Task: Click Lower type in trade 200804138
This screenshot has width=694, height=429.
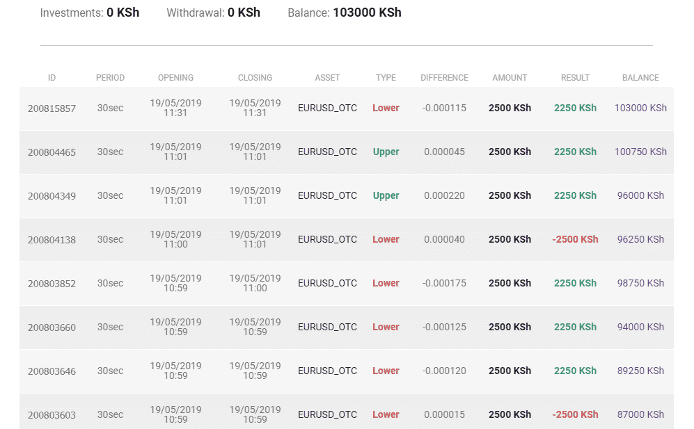Action: (386, 239)
